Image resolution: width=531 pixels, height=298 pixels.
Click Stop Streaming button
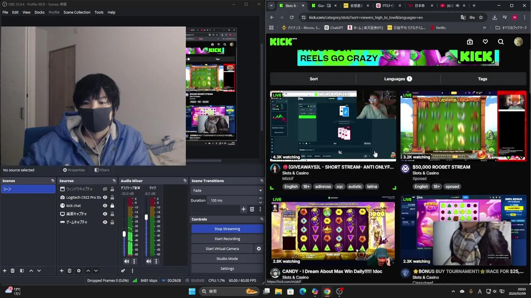pyautogui.click(x=227, y=229)
